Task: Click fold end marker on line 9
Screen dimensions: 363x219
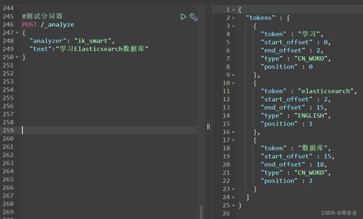Action: click(233, 75)
